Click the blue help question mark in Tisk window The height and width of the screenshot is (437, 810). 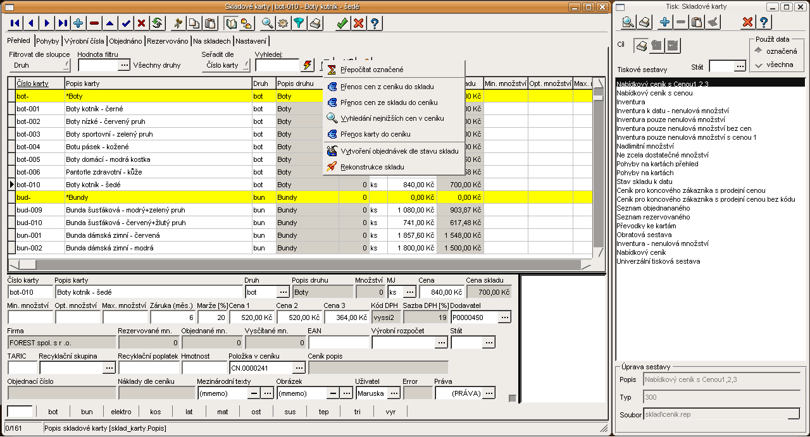coord(764,23)
